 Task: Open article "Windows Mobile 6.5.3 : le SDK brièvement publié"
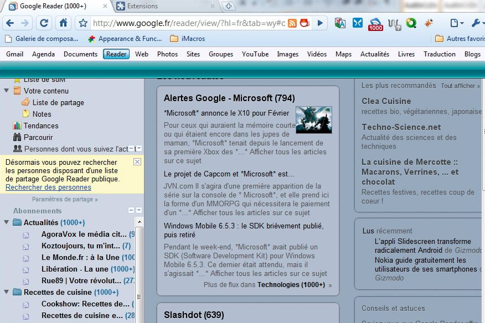coord(244,230)
